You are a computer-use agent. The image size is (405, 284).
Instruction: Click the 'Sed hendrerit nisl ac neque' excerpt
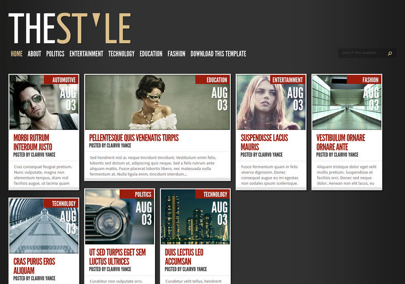153,166
